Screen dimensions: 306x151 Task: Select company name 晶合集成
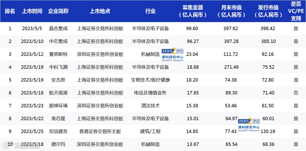pyautogui.click(x=58, y=29)
